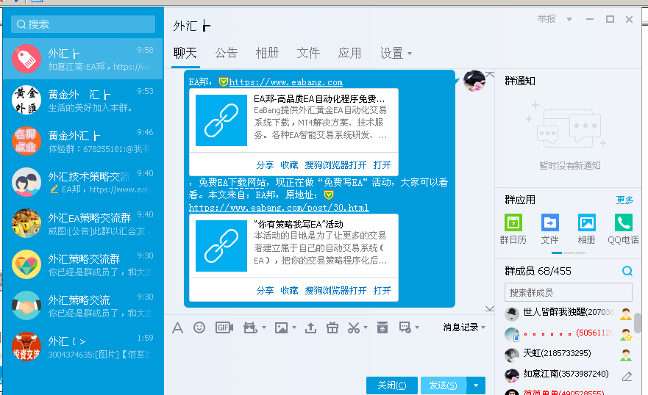Click the 搜索群成员 input field

[569, 292]
